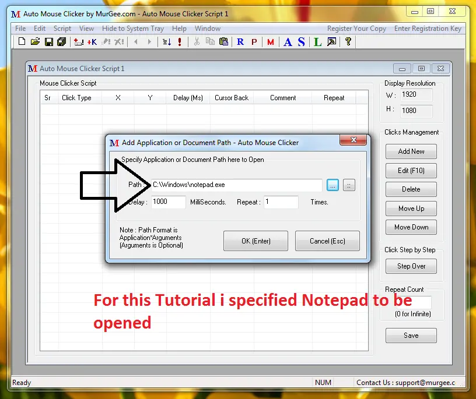Viewport: 476px width, 399px height.
Task: Click the add new click icon
Action: (x=79, y=42)
